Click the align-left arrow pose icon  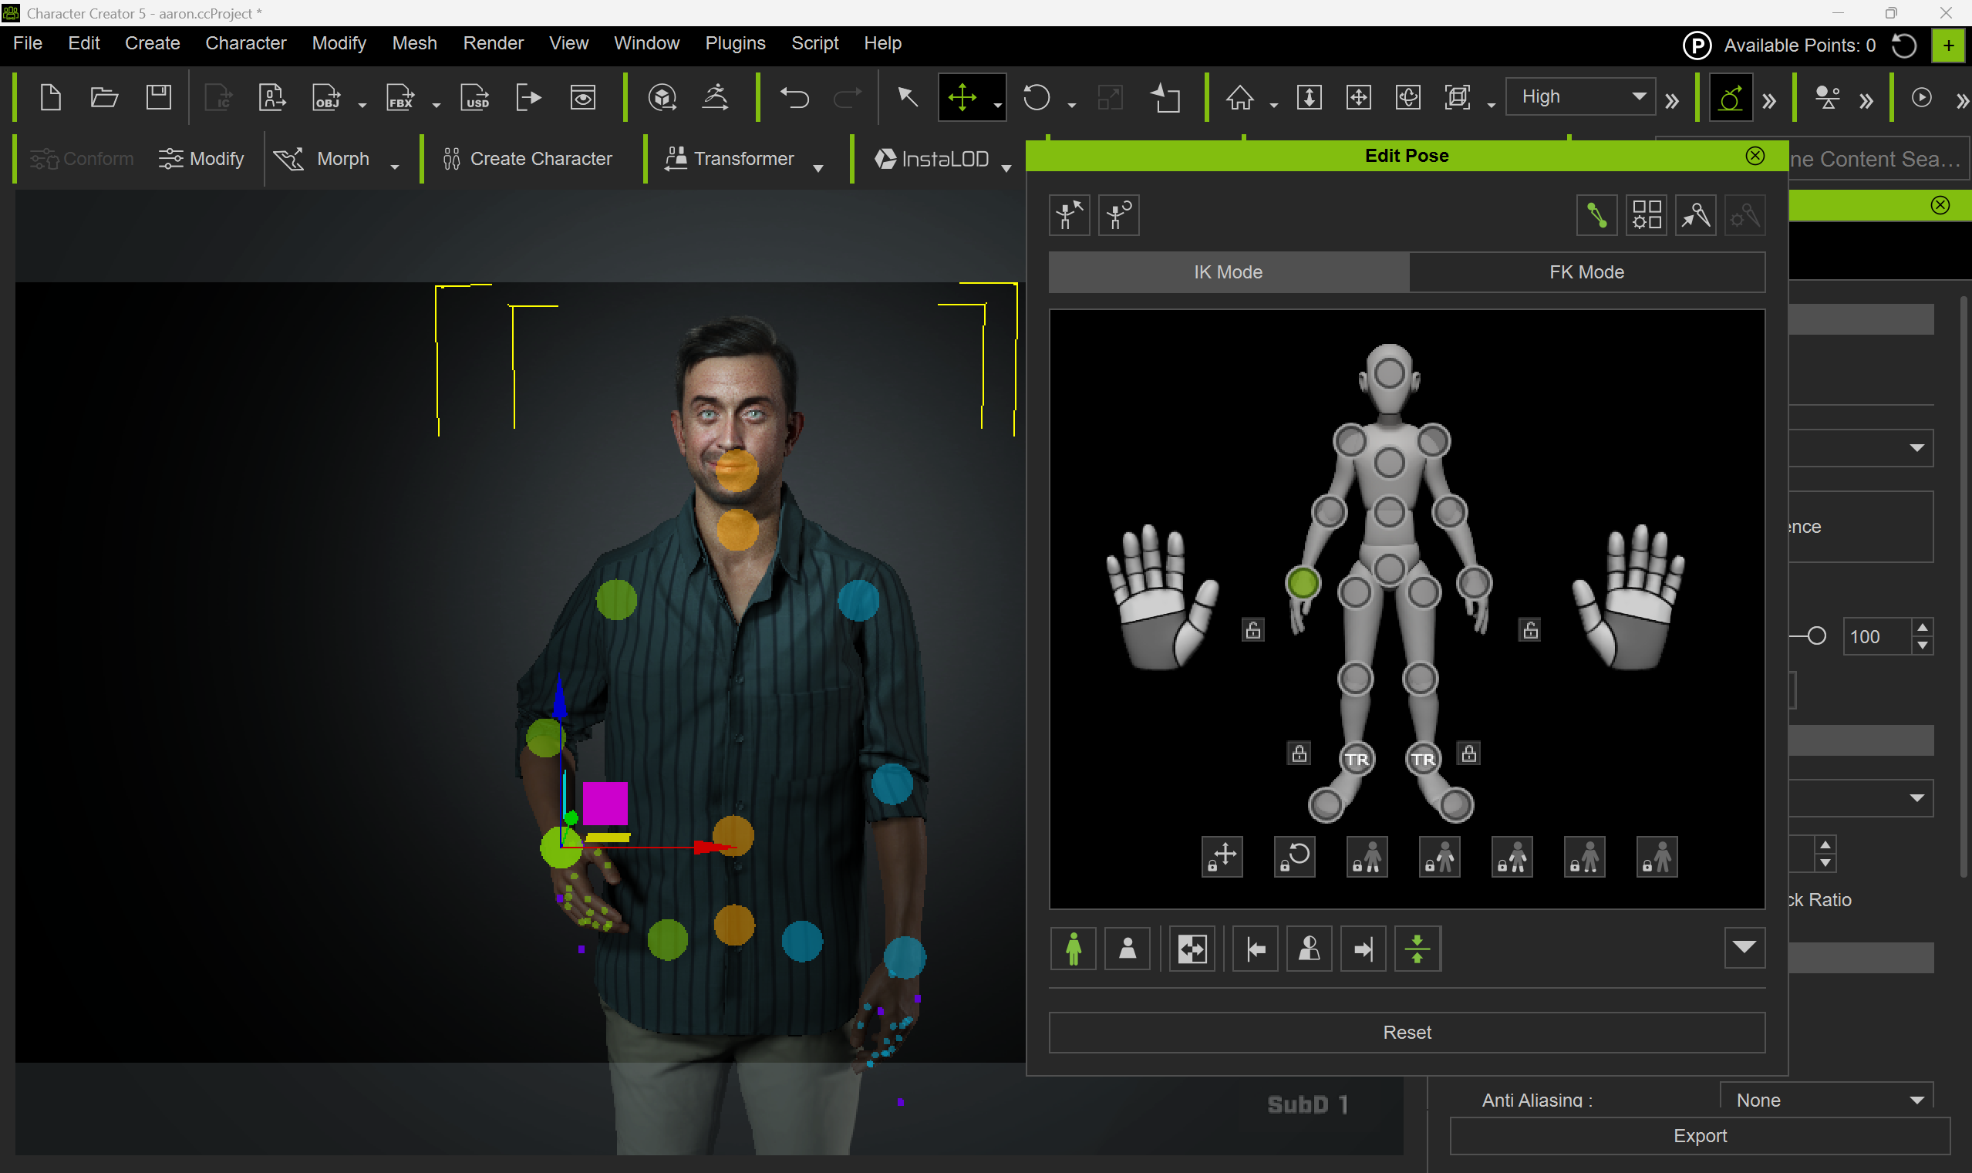click(1256, 949)
